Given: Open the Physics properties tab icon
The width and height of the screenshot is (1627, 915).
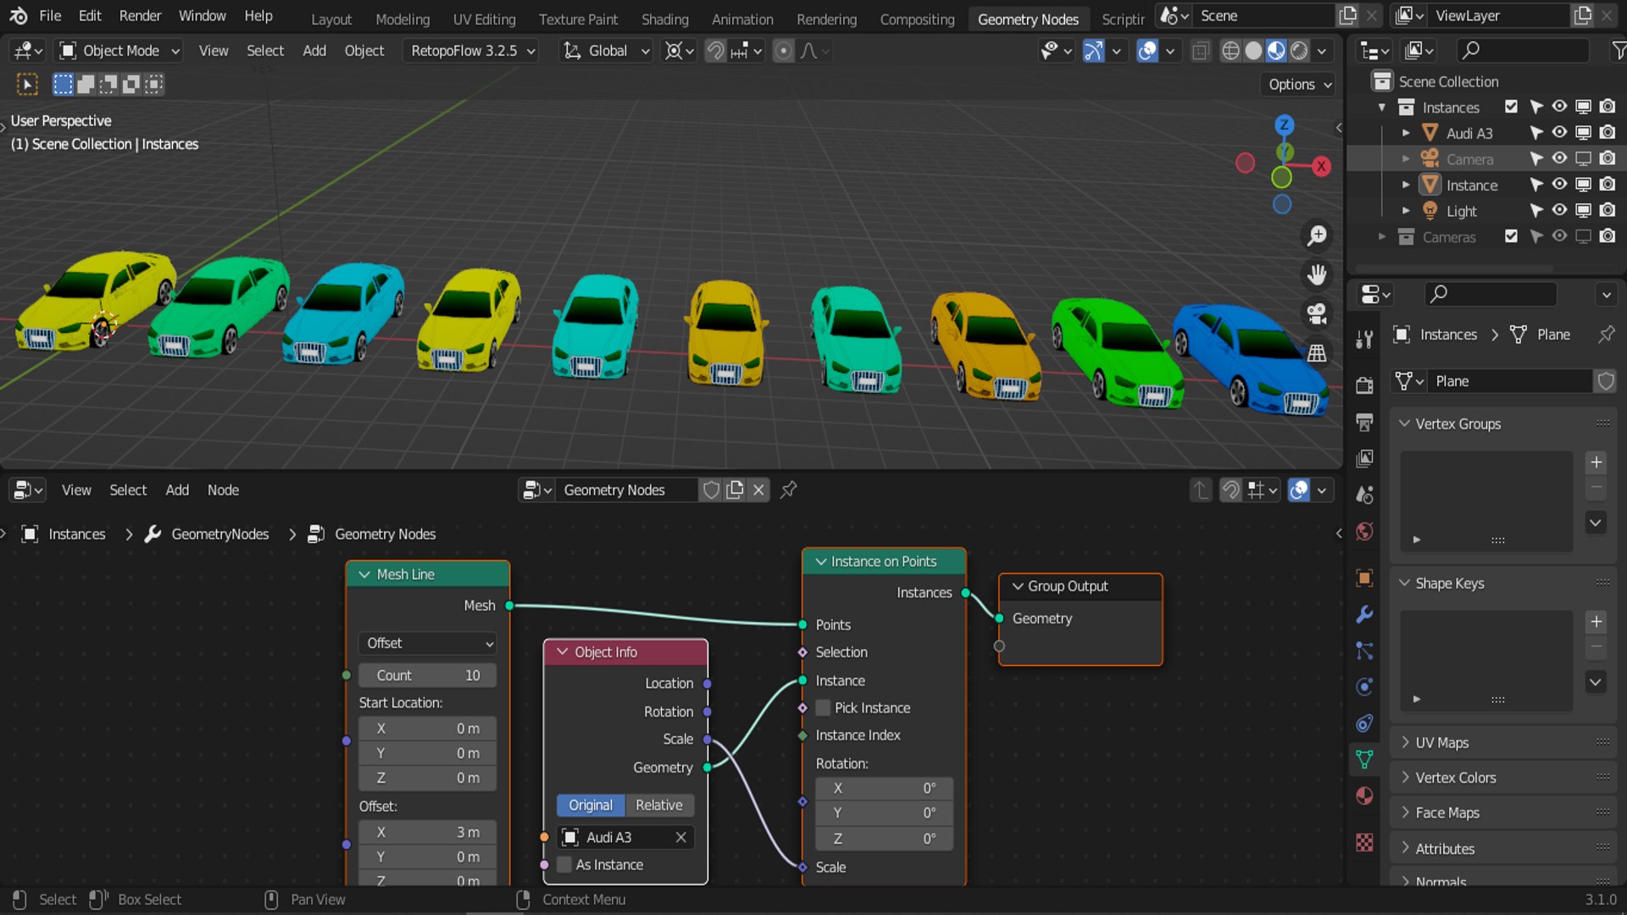Looking at the screenshot, I should 1364,686.
